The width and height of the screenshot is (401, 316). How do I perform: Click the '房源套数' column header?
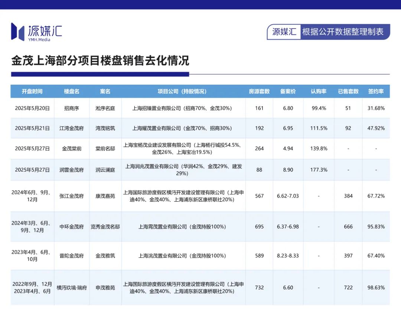[259, 91]
